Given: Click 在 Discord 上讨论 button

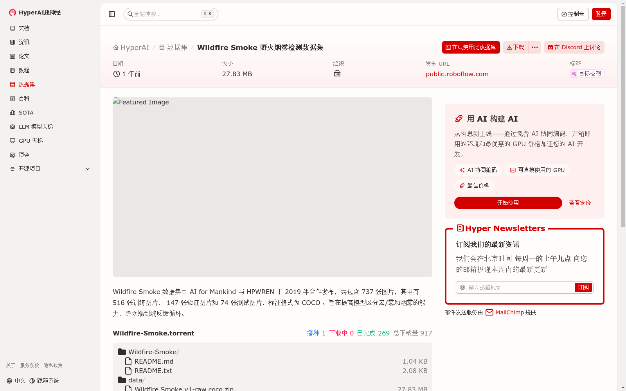Looking at the screenshot, I should pos(574,47).
